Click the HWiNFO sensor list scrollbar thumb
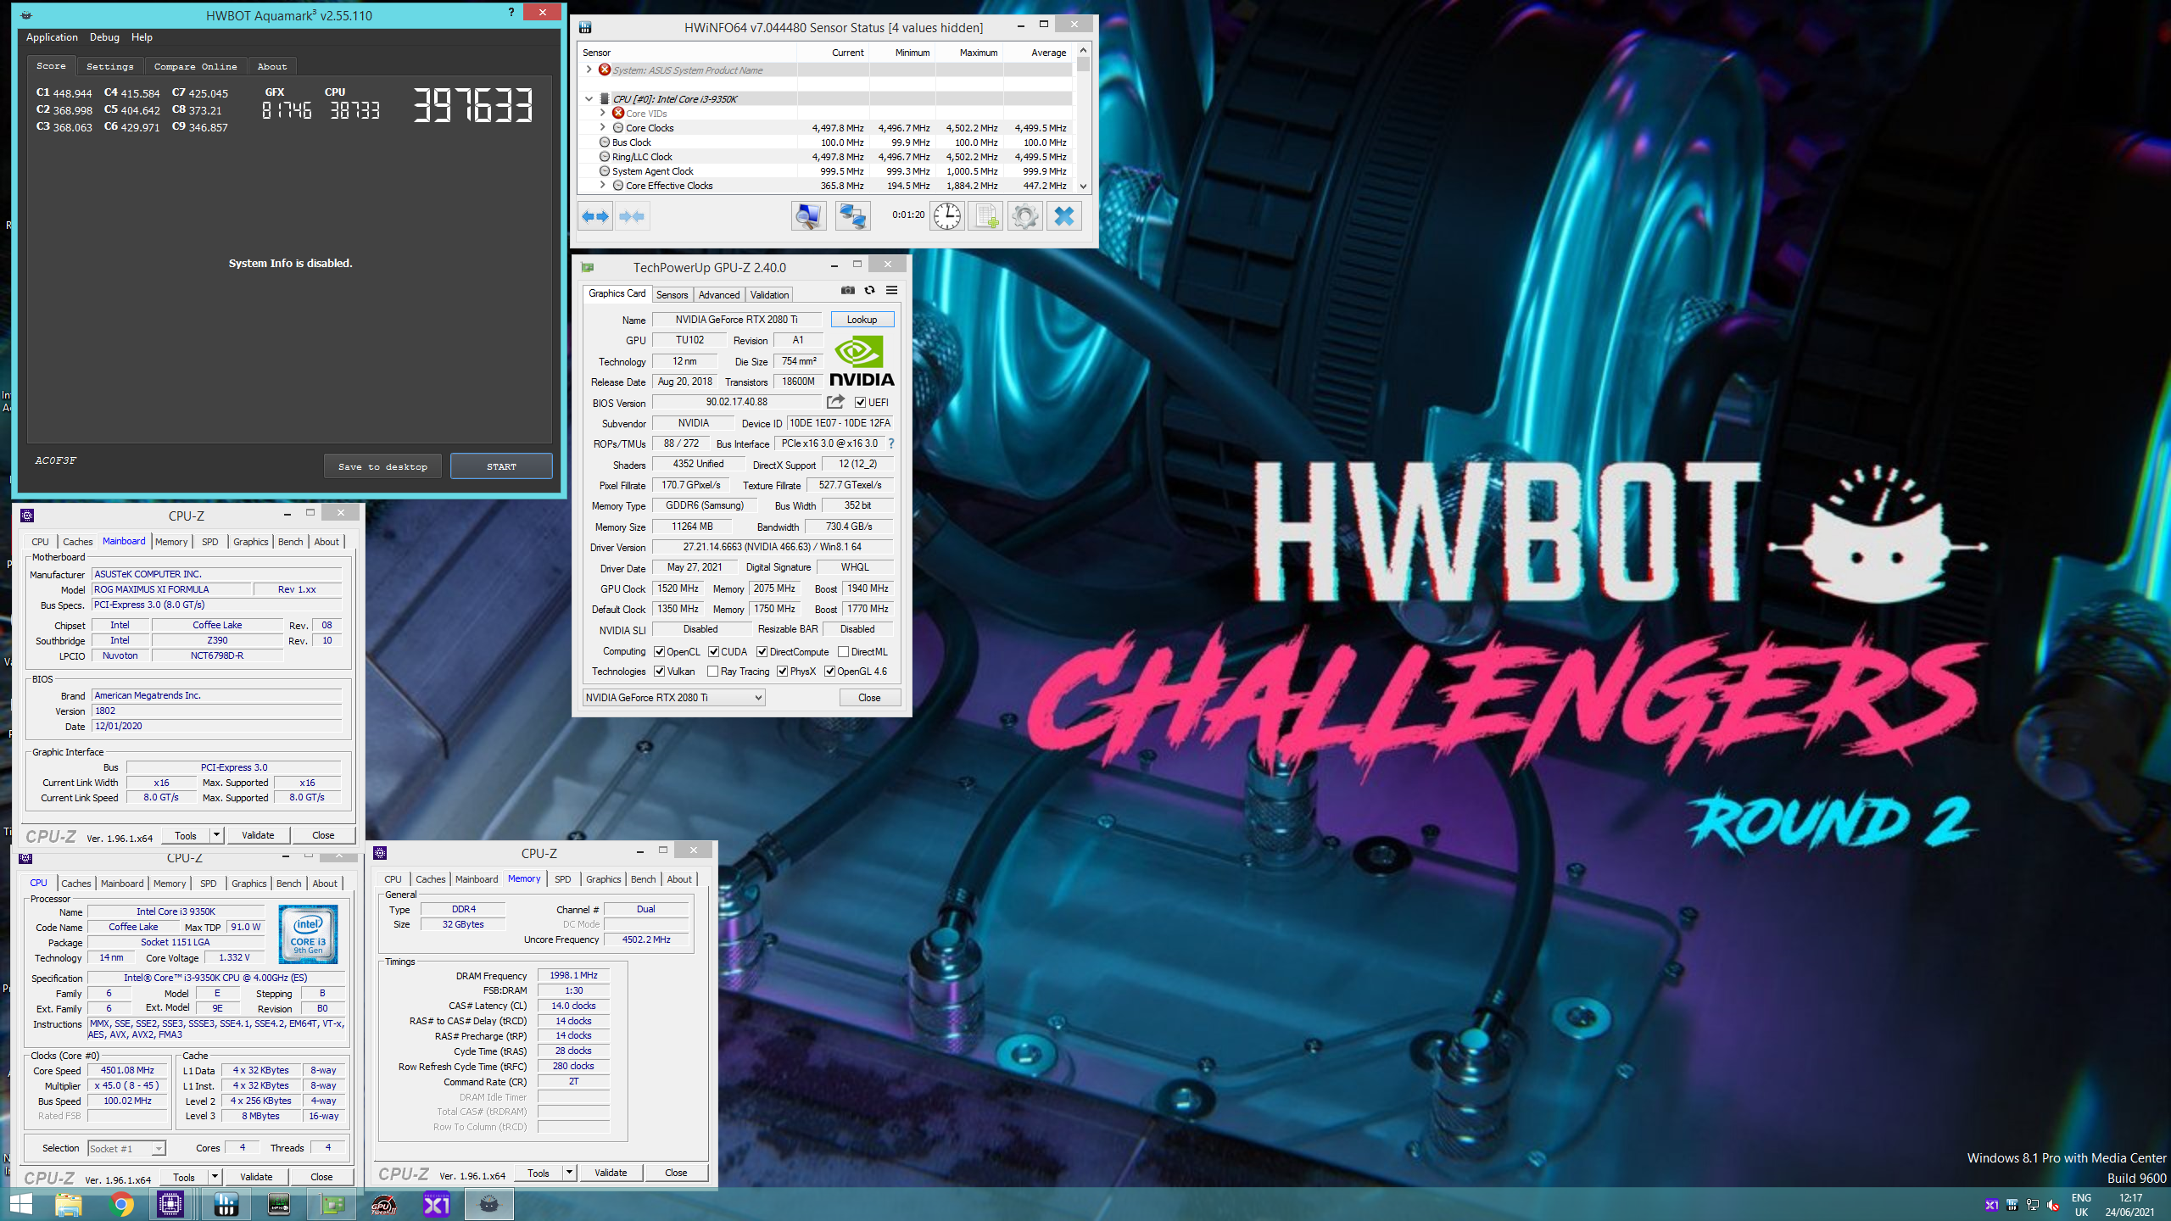Viewport: 2171px width, 1221px height. coord(1083,64)
